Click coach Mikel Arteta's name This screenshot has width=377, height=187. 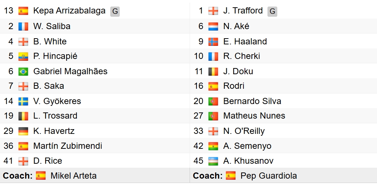pyautogui.click(x=74, y=176)
